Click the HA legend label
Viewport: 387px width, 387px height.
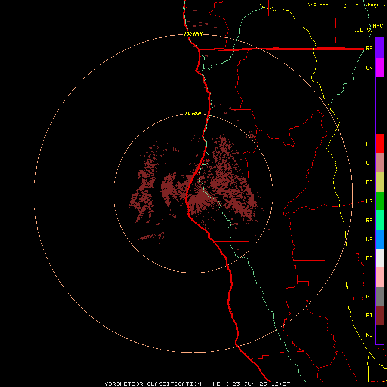pos(369,144)
